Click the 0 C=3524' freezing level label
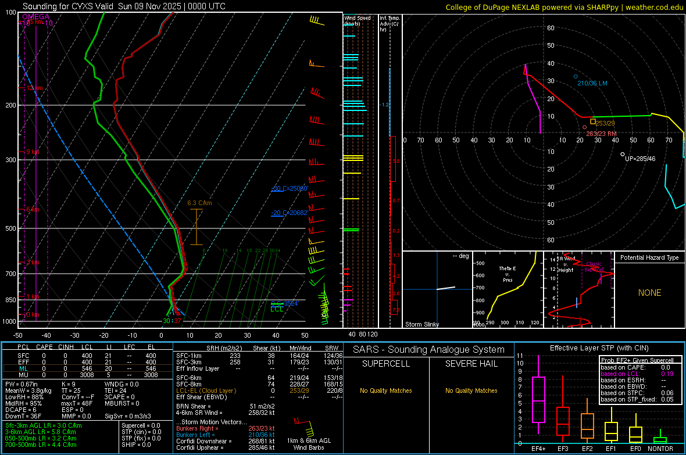686x455 pixels. pos(285,303)
